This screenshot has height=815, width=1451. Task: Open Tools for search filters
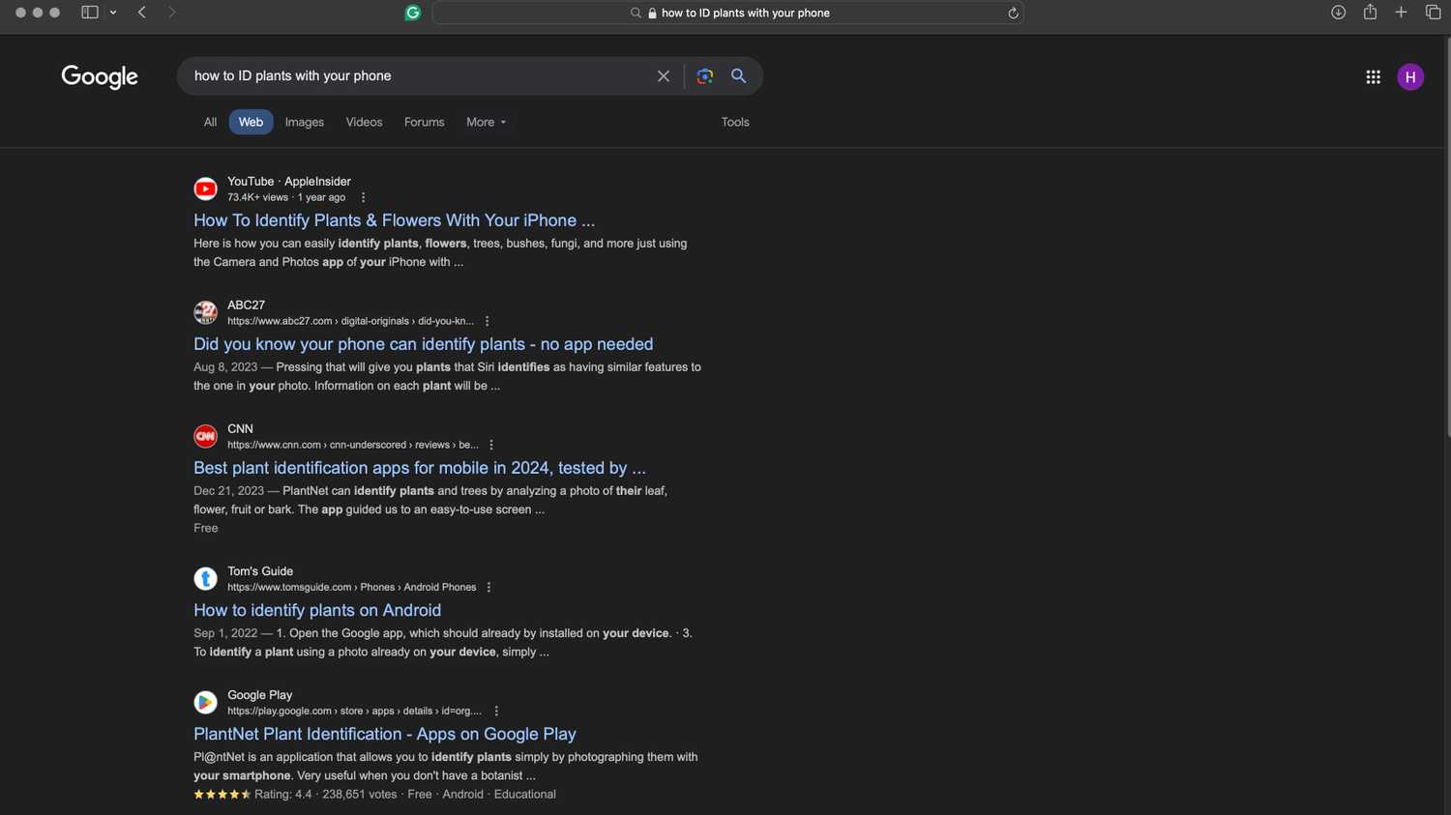(734, 122)
